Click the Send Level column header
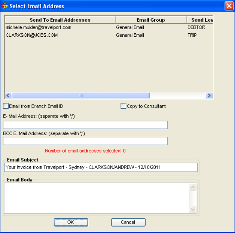 [x=199, y=20]
